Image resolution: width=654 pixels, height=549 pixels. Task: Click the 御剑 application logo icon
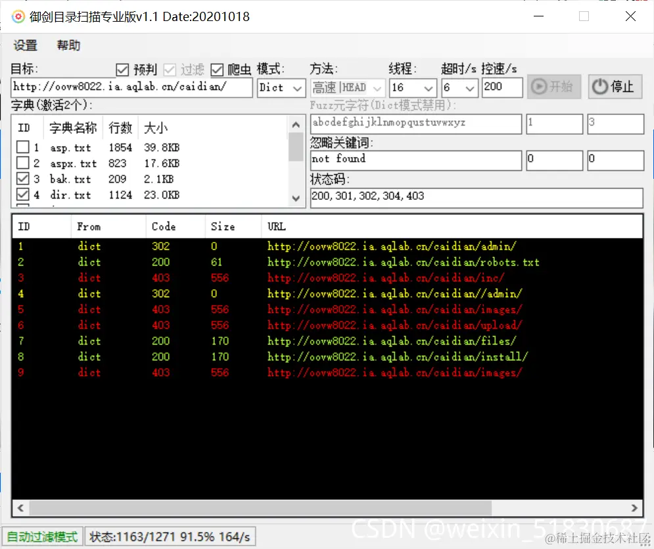point(17,16)
